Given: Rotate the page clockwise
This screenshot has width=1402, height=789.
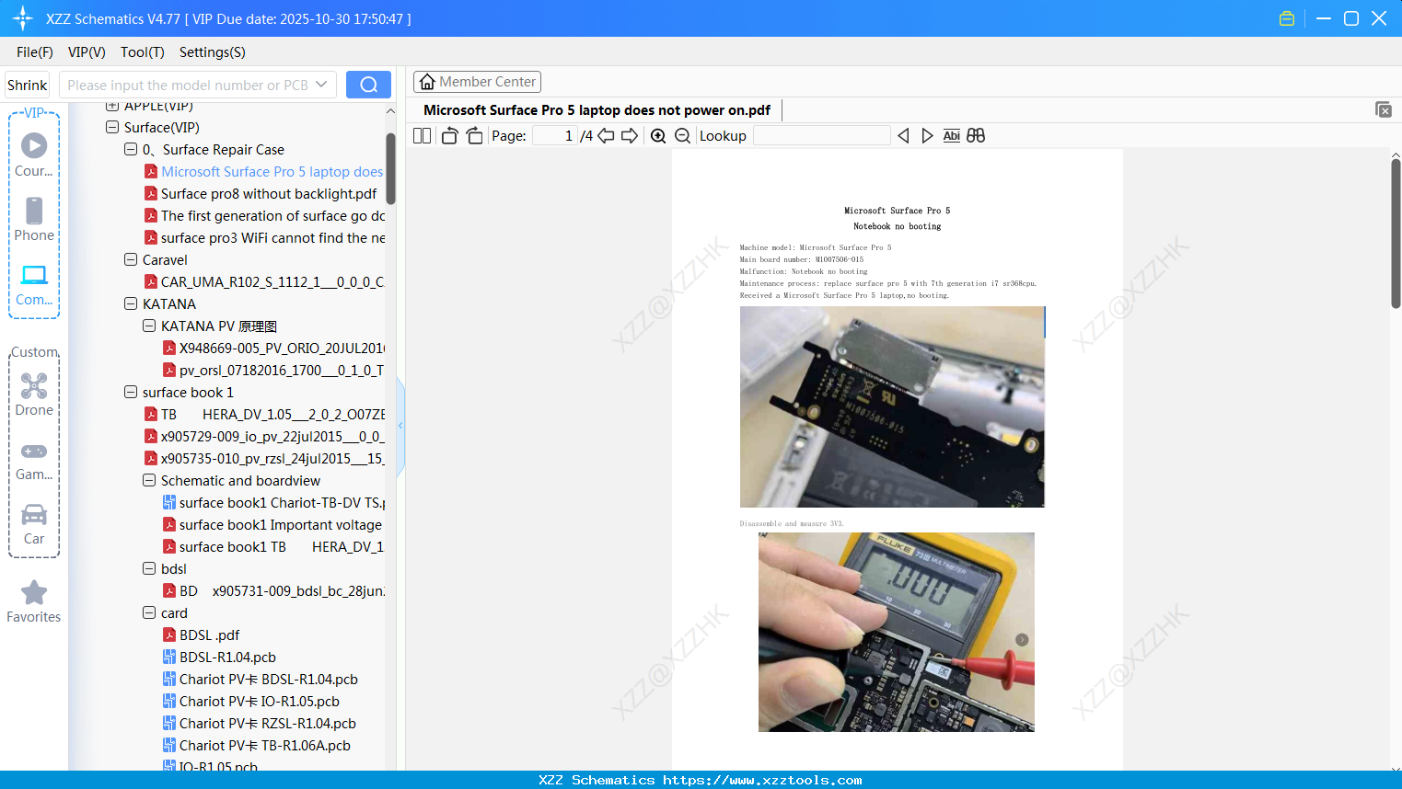Looking at the screenshot, I should 474,135.
